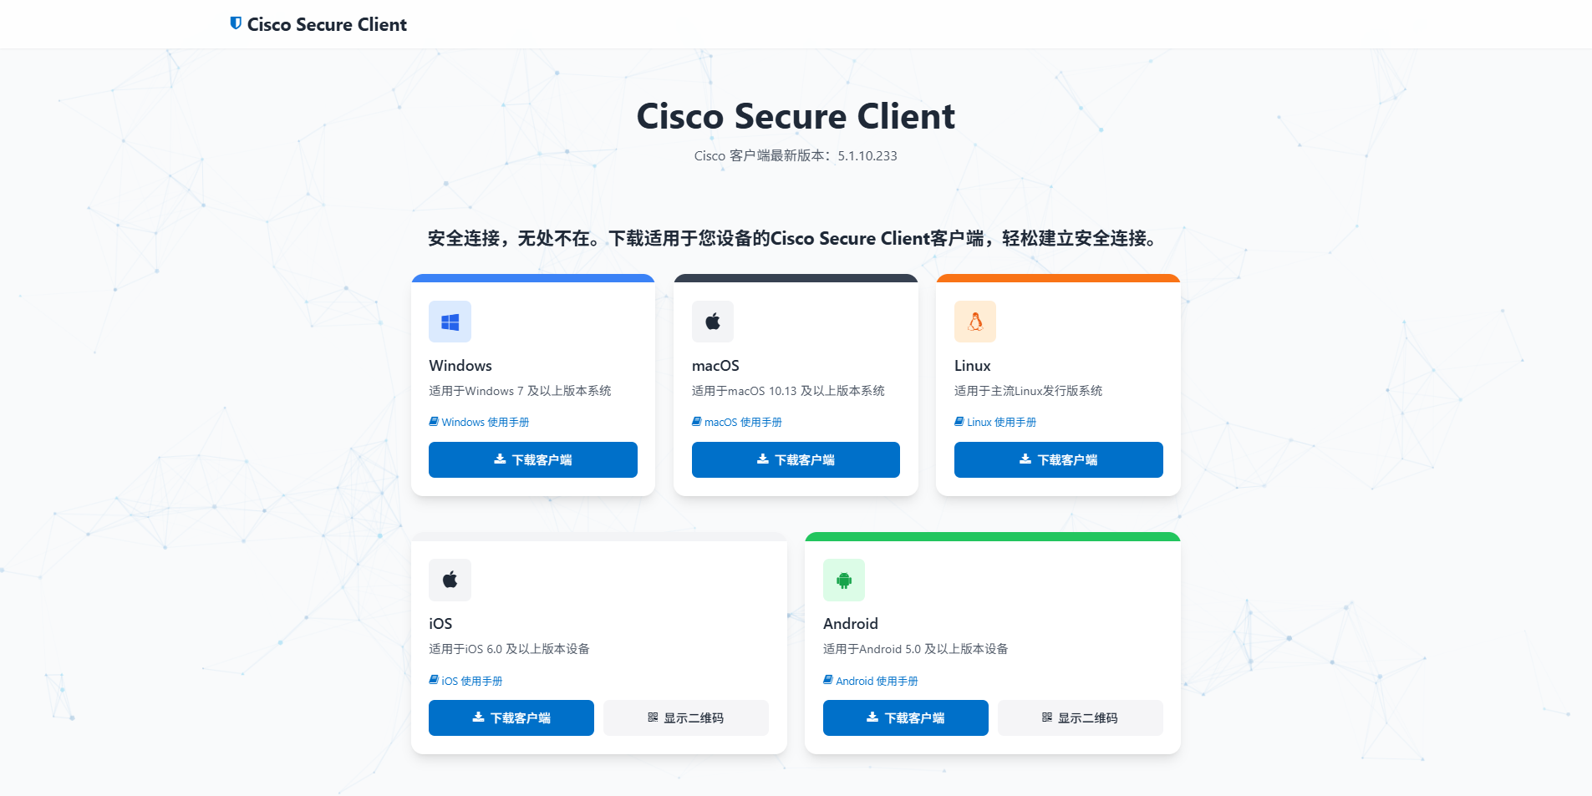This screenshot has width=1592, height=796.
Task: Click the QR code icon in Android card
Action: [x=1047, y=717]
